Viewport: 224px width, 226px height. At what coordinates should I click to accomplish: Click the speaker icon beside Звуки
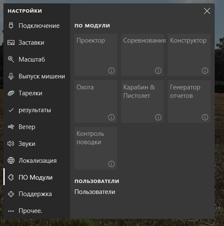tap(11, 144)
